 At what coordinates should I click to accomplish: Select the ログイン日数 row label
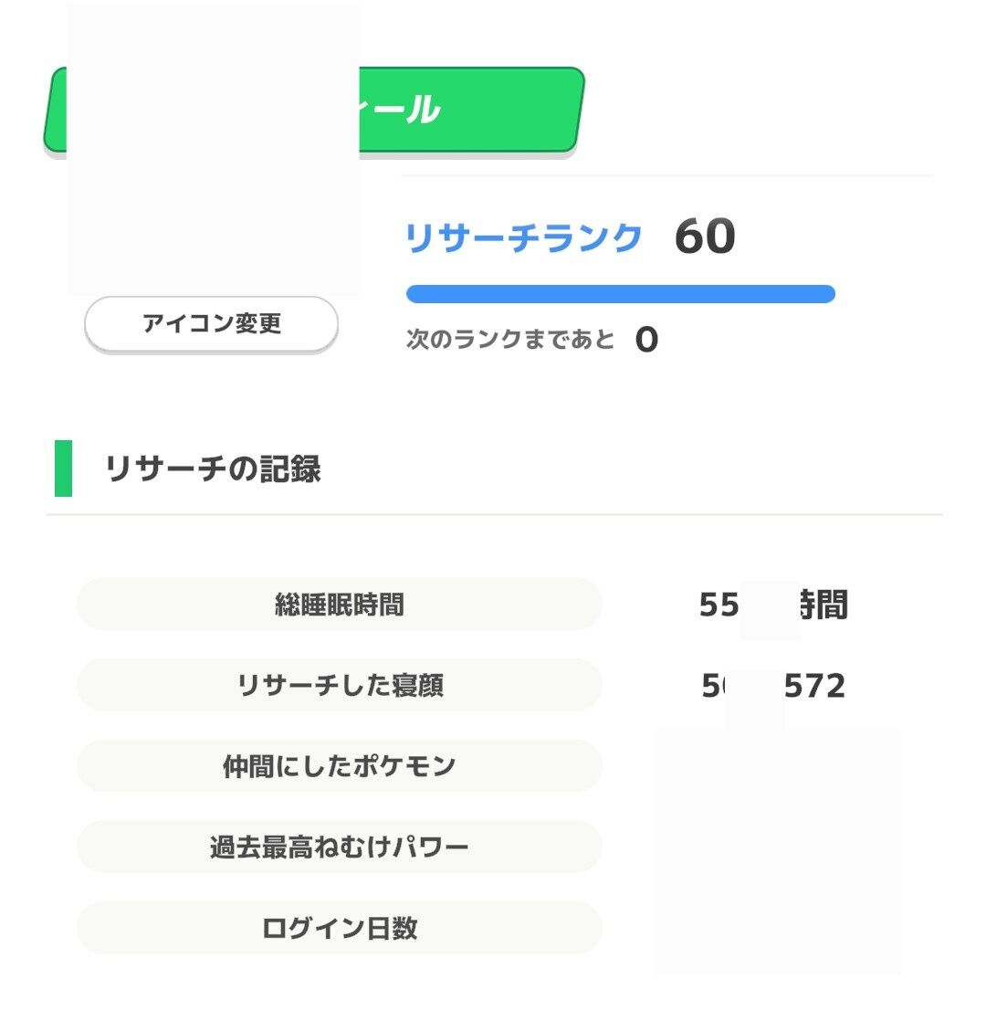pyautogui.click(x=340, y=928)
